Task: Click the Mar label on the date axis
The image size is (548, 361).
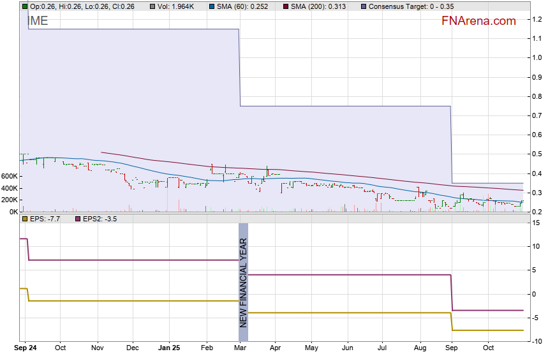Action: click(x=240, y=349)
